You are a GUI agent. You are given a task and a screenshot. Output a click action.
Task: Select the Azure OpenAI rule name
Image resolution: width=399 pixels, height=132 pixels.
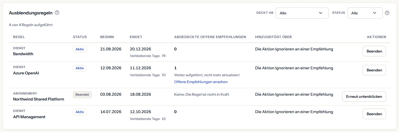[26, 73]
